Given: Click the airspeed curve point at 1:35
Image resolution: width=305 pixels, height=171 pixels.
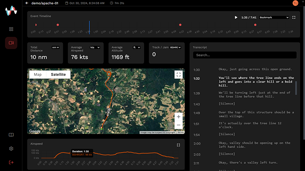Looking at the screenshot, I should click(69, 153).
